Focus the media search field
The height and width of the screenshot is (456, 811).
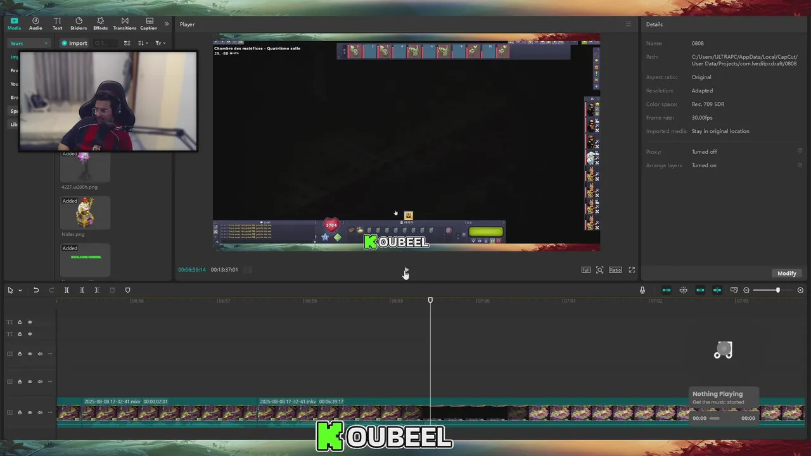click(x=105, y=43)
